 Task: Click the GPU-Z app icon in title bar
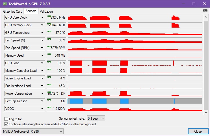5,4
